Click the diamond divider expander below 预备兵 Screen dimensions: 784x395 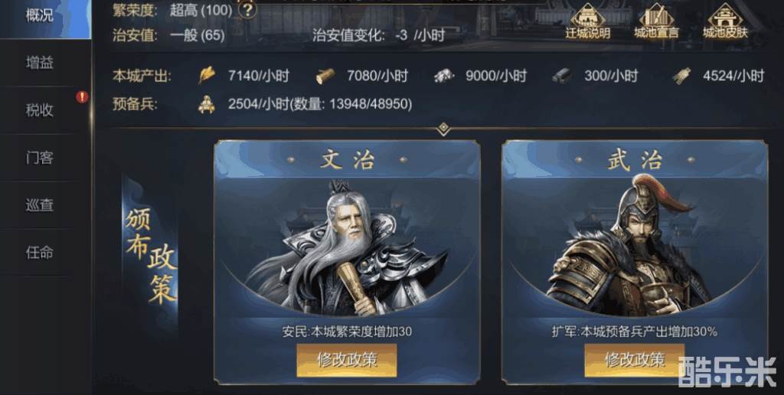coord(443,129)
